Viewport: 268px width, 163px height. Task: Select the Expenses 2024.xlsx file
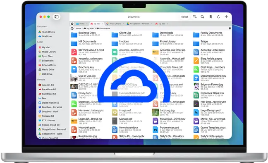pos(208,95)
